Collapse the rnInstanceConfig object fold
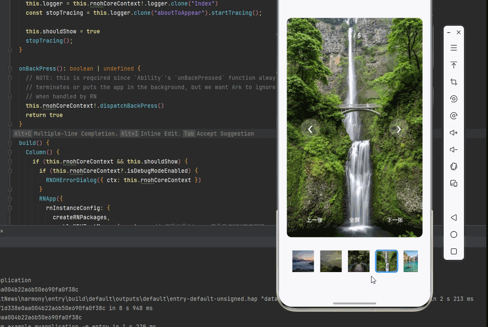488x327 pixels. (10, 208)
